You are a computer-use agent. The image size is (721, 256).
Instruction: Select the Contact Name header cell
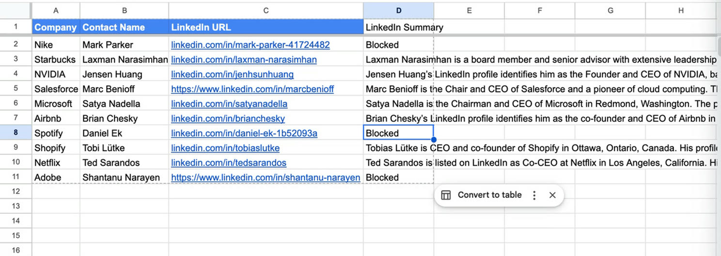coord(125,27)
